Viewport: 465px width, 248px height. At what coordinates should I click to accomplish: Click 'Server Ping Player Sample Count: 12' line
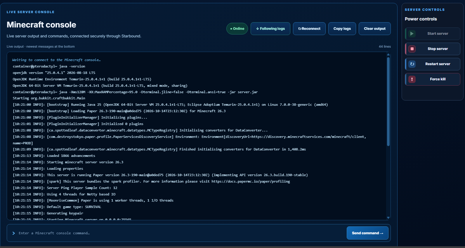pyautogui.click(x=65, y=188)
